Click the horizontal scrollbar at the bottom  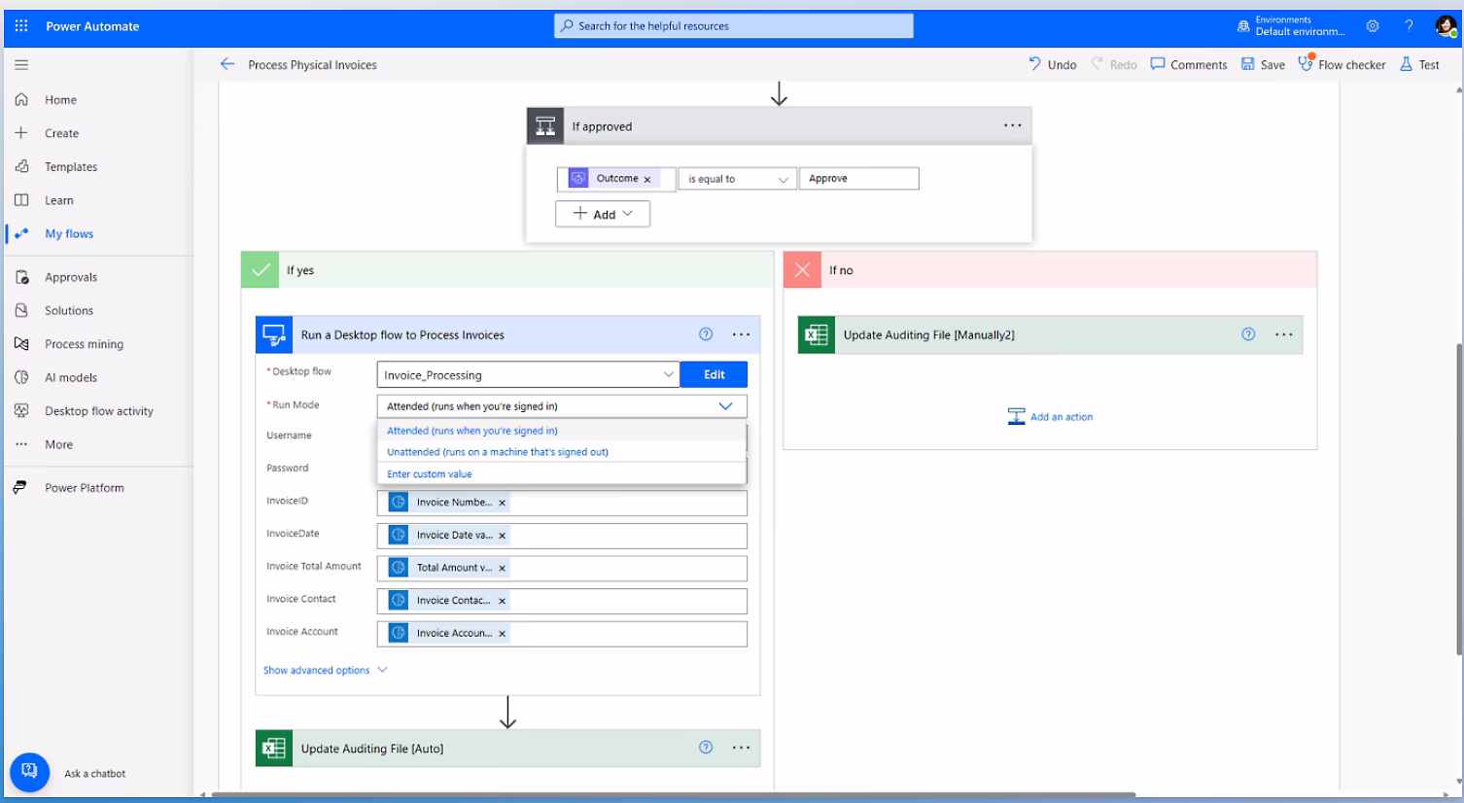pyautogui.click(x=673, y=795)
